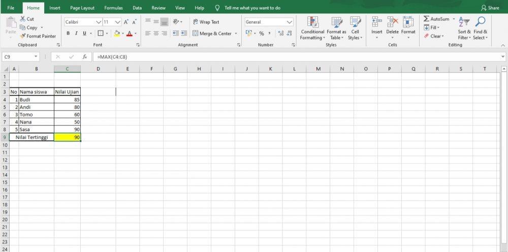
Task: Decrease the indent
Action: pyautogui.click(x=176, y=34)
